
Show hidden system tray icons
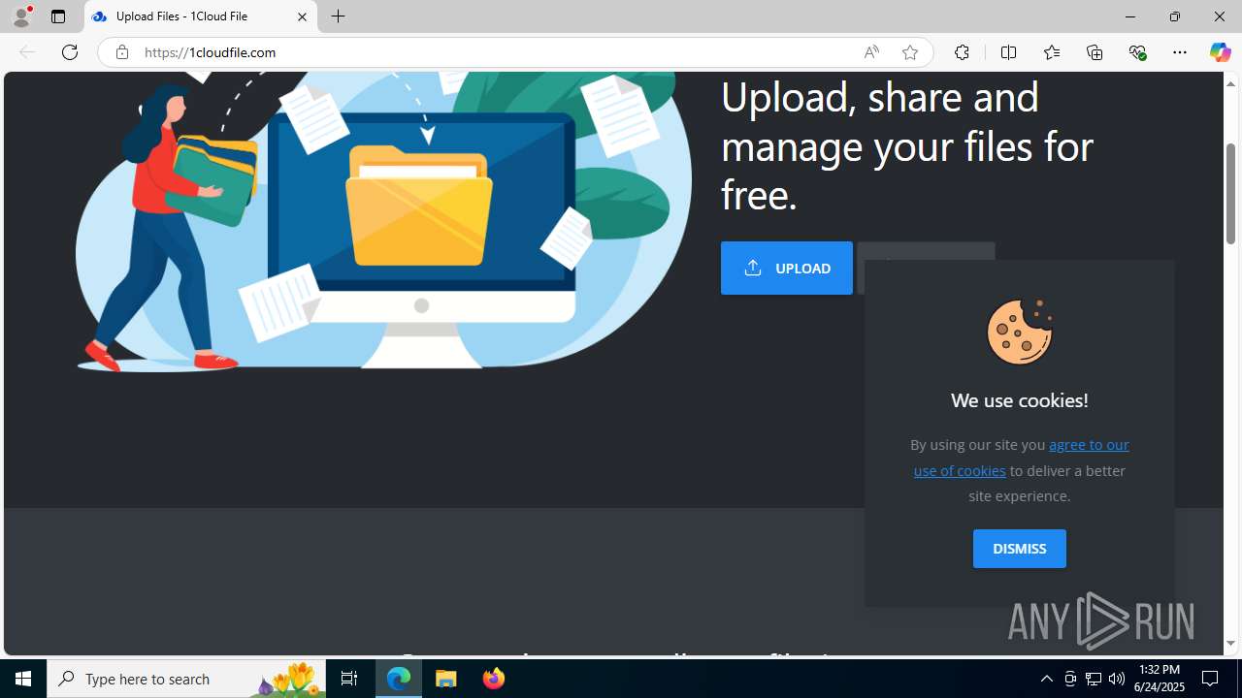tap(1046, 679)
